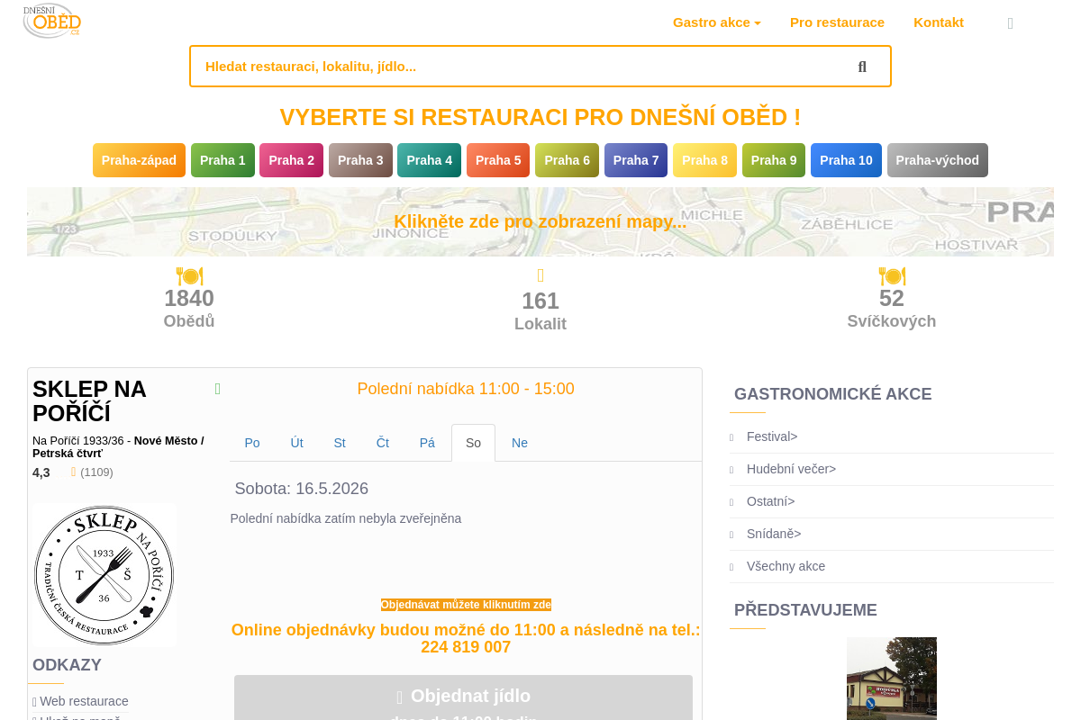Show the map via Klikněte zde banner
The image size is (1081, 720).
540,221
